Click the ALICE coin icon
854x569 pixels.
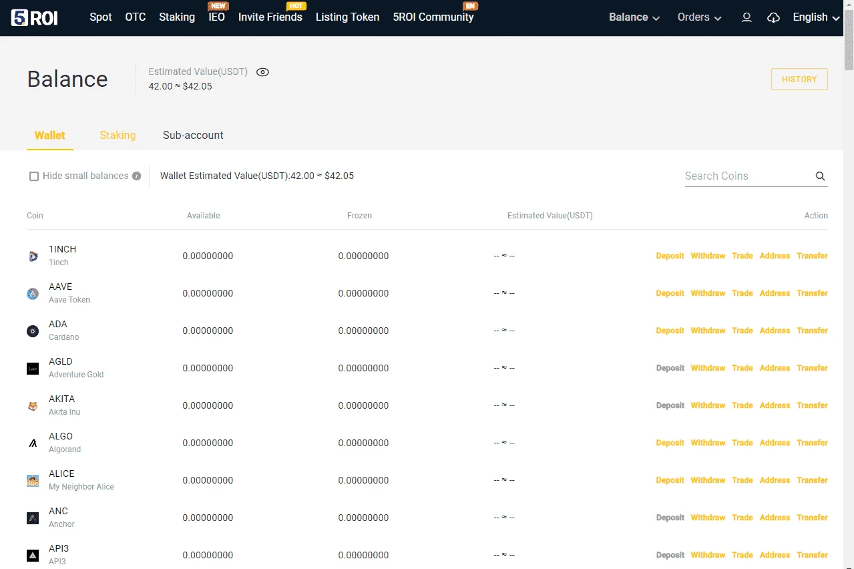click(33, 480)
